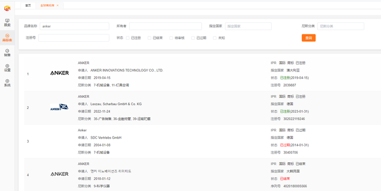Click registration number 302022119246
The width and height of the screenshot is (381, 191).
[x=294, y=119]
